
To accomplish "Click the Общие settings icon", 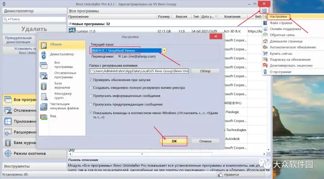I will coord(44,45).
